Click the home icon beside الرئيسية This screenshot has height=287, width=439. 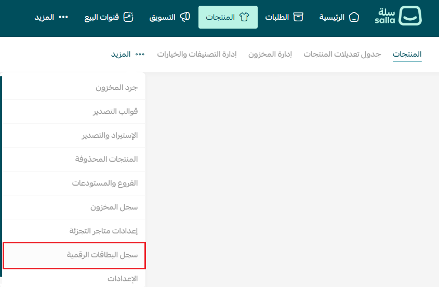(x=354, y=17)
